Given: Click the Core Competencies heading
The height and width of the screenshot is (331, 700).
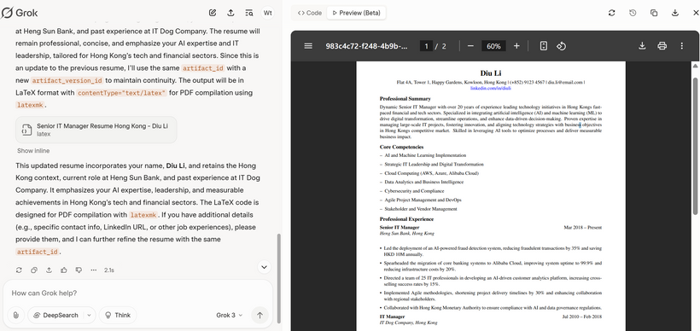Looking at the screenshot, I should click(401, 147).
